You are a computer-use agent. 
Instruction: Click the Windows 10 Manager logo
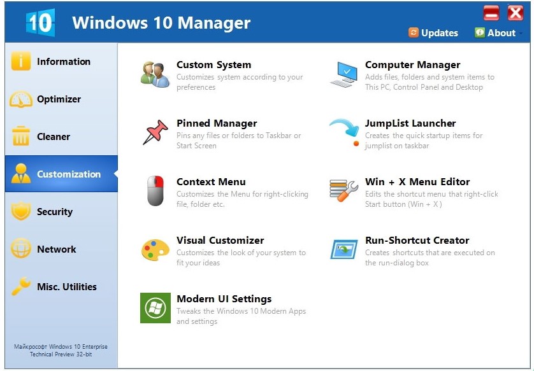click(x=38, y=21)
